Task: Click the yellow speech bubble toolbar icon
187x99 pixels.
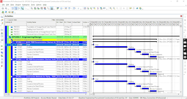Action: point(130,8)
